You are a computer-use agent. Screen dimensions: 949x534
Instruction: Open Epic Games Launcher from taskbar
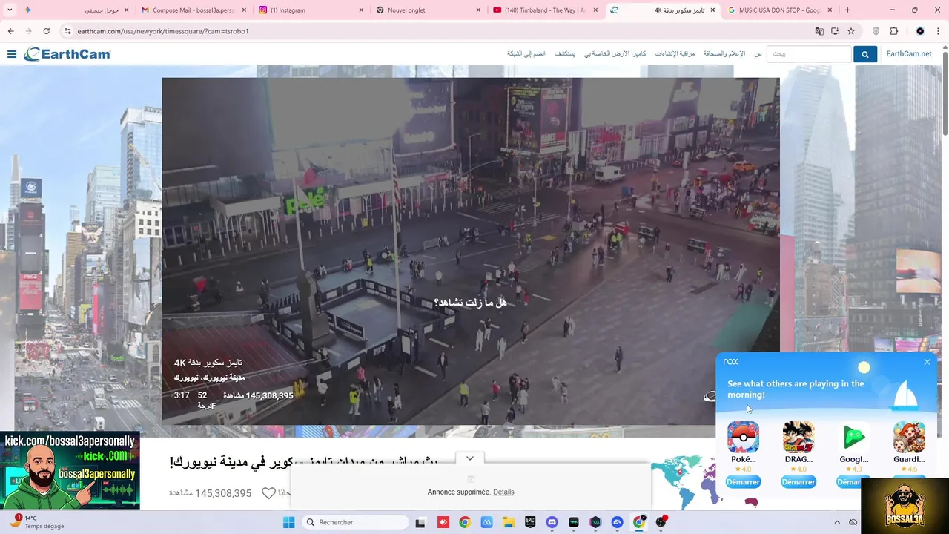530,522
